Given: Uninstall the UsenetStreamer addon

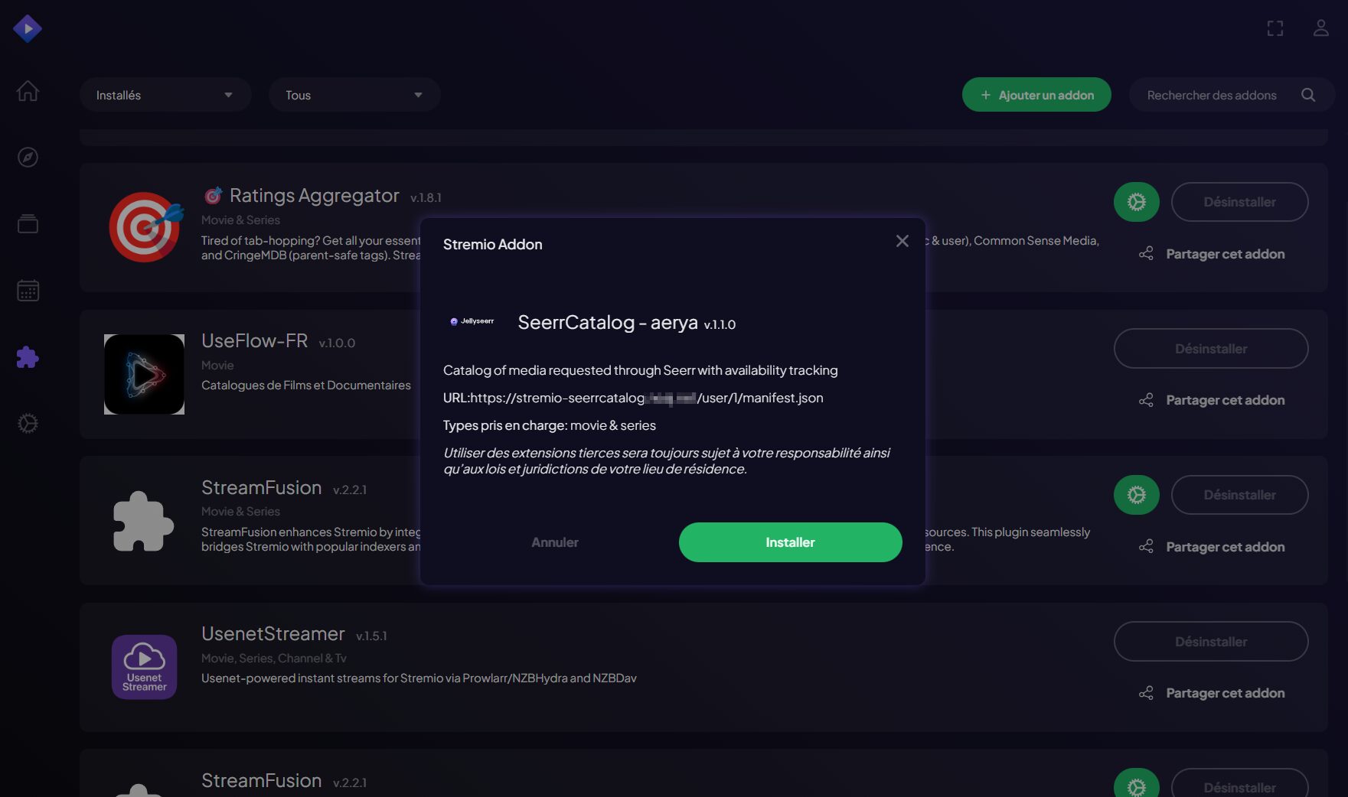Looking at the screenshot, I should click(x=1210, y=642).
